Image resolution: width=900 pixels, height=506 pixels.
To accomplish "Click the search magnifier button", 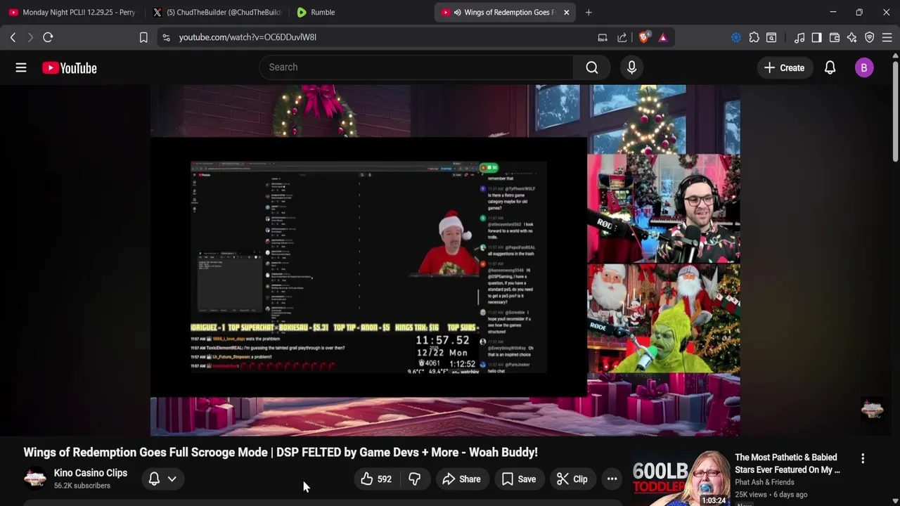I will point(592,67).
